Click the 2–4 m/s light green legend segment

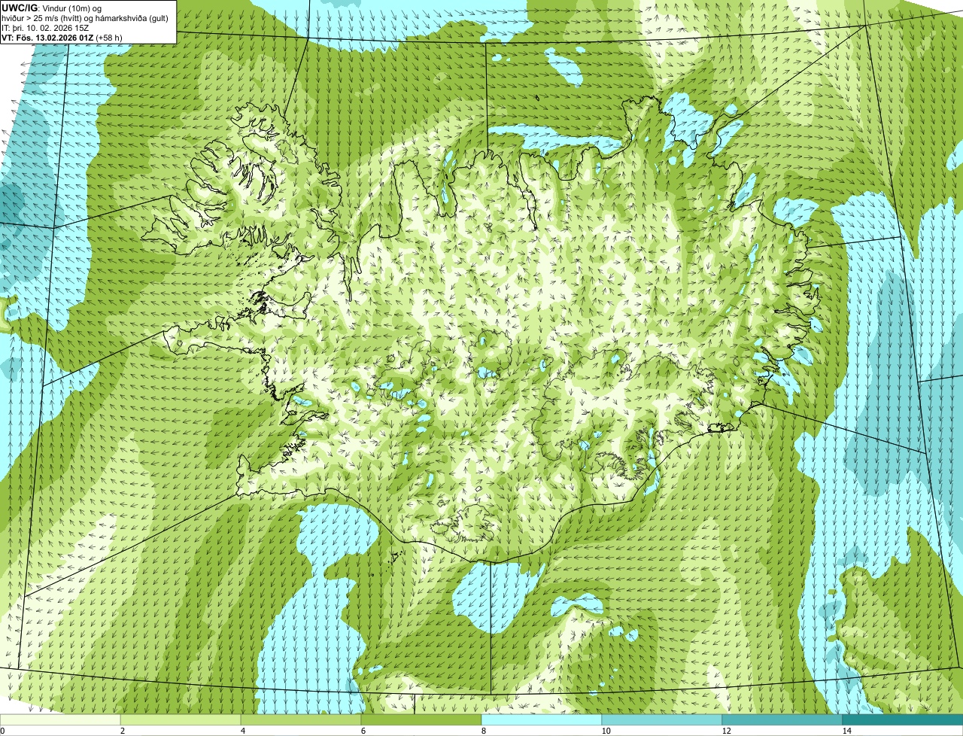[x=181, y=719]
